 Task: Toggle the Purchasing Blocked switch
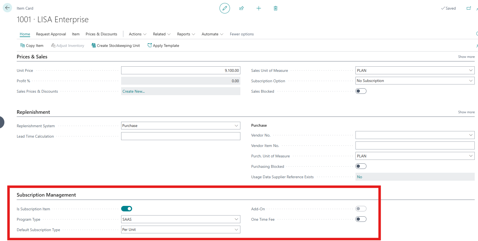tap(361, 166)
